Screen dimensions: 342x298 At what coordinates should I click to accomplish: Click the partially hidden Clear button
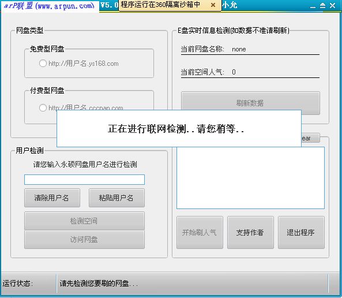311,138
